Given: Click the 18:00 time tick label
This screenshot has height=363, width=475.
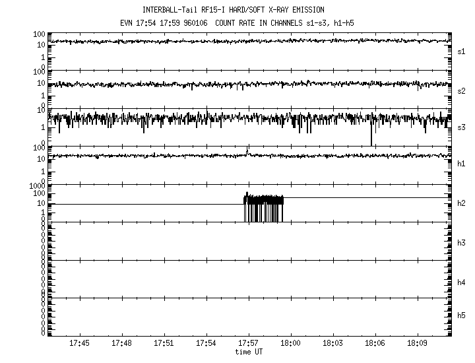Looking at the screenshot, I should 291,343.
